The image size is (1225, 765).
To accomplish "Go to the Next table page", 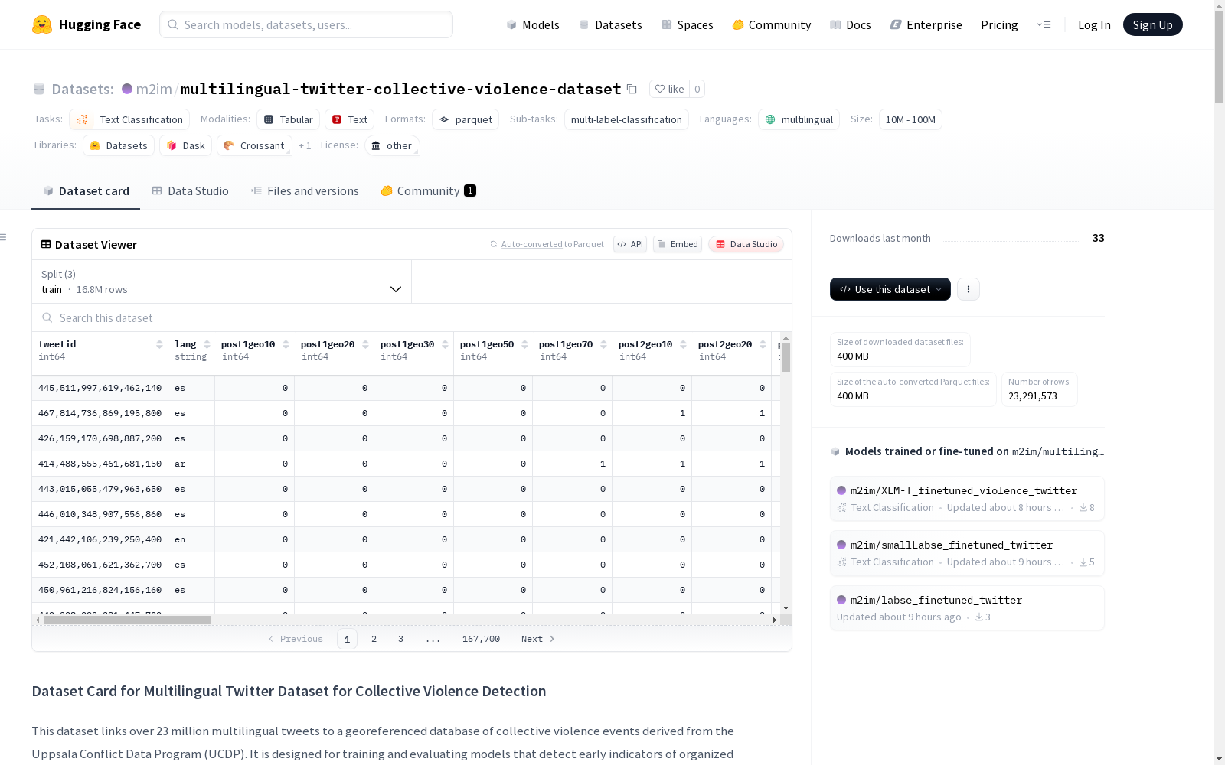I will [x=537, y=639].
